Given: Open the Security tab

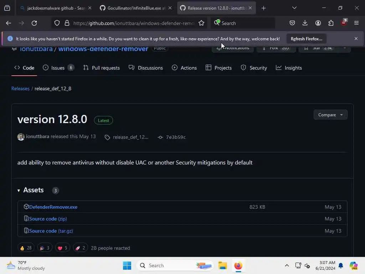Looking at the screenshot, I should point(254,68).
